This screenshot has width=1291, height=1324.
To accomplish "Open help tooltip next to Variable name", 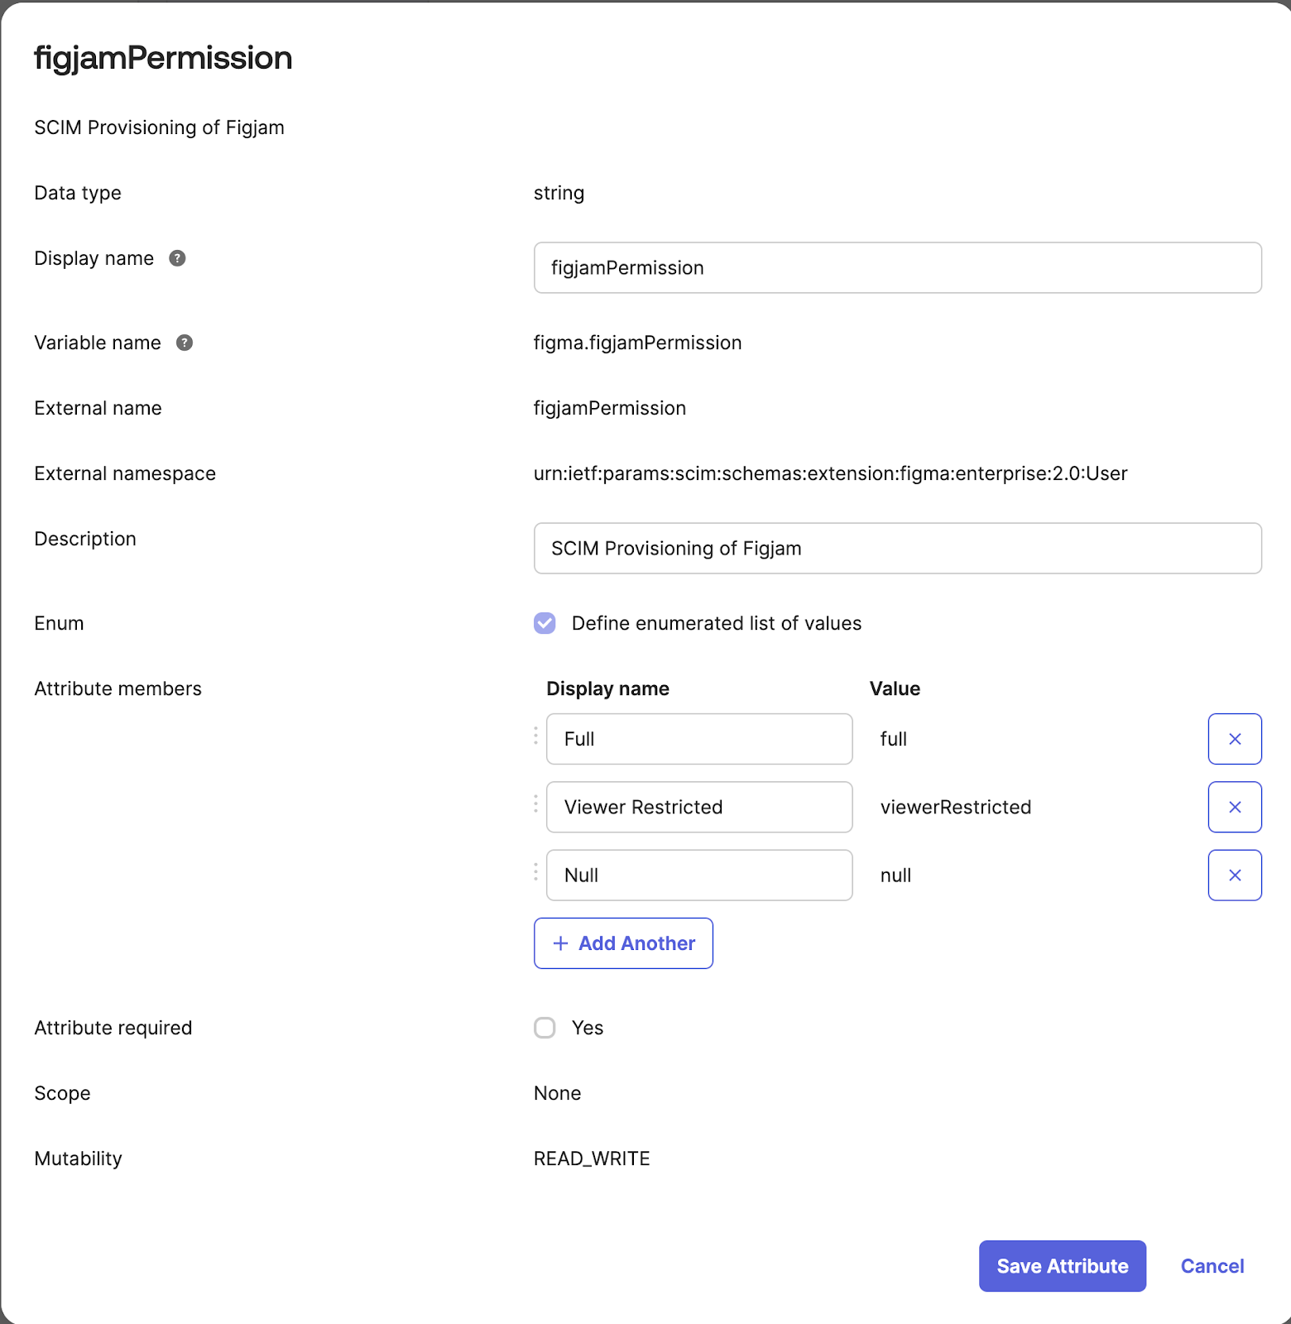I will pyautogui.click(x=184, y=343).
